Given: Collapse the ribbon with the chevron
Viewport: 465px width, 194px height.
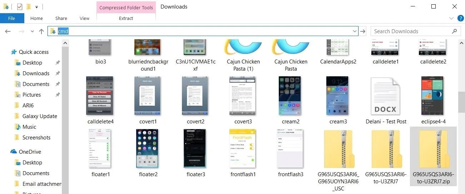Looking at the screenshot, I should (x=451, y=18).
